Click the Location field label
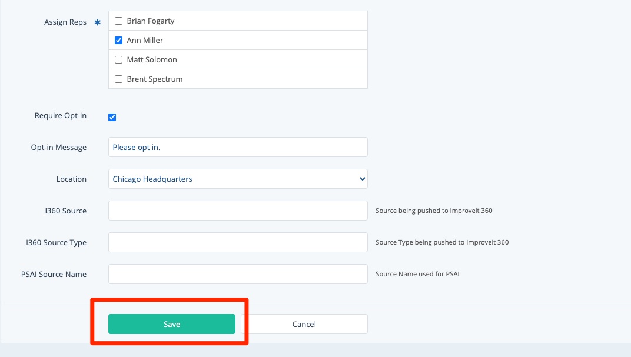 tap(71, 179)
